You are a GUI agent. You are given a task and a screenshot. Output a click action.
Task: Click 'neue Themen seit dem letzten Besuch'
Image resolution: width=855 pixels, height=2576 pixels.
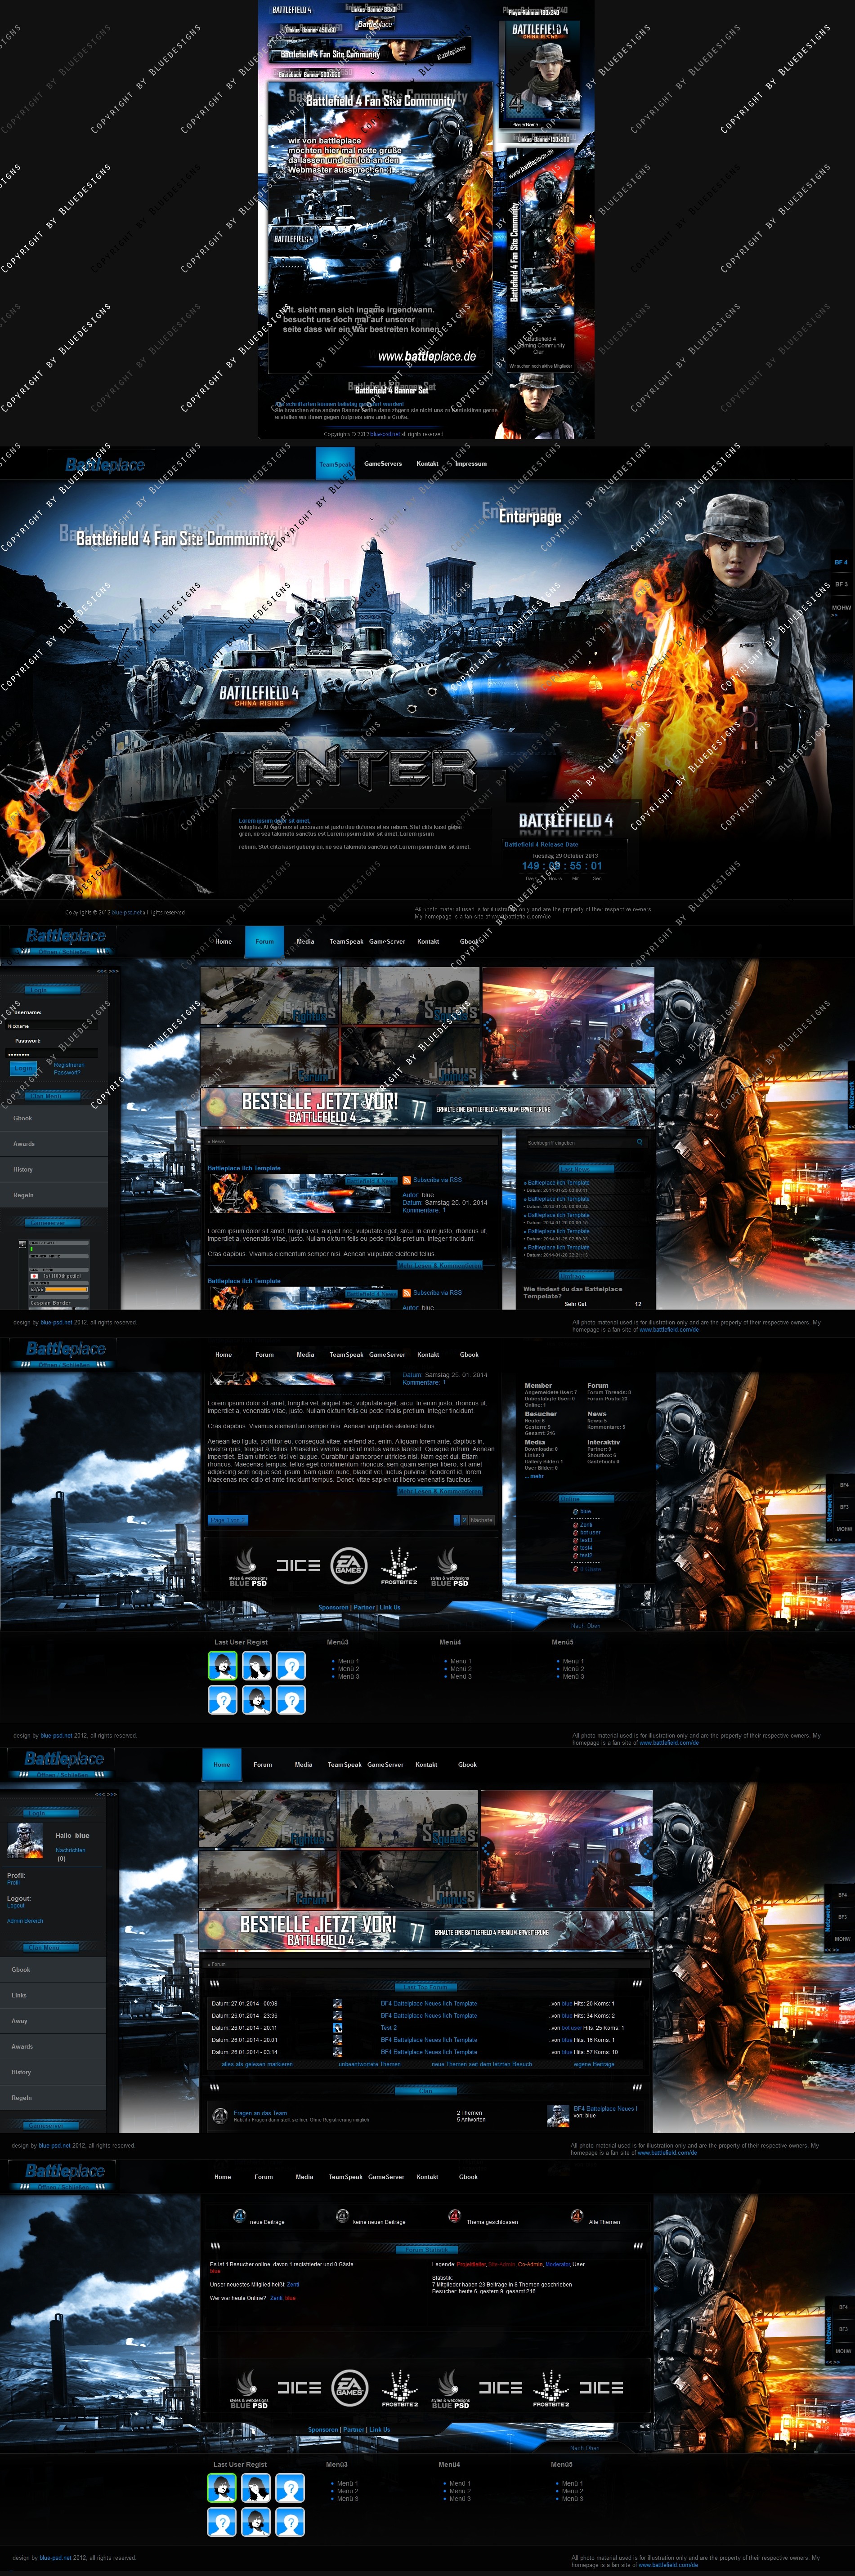tap(482, 2064)
